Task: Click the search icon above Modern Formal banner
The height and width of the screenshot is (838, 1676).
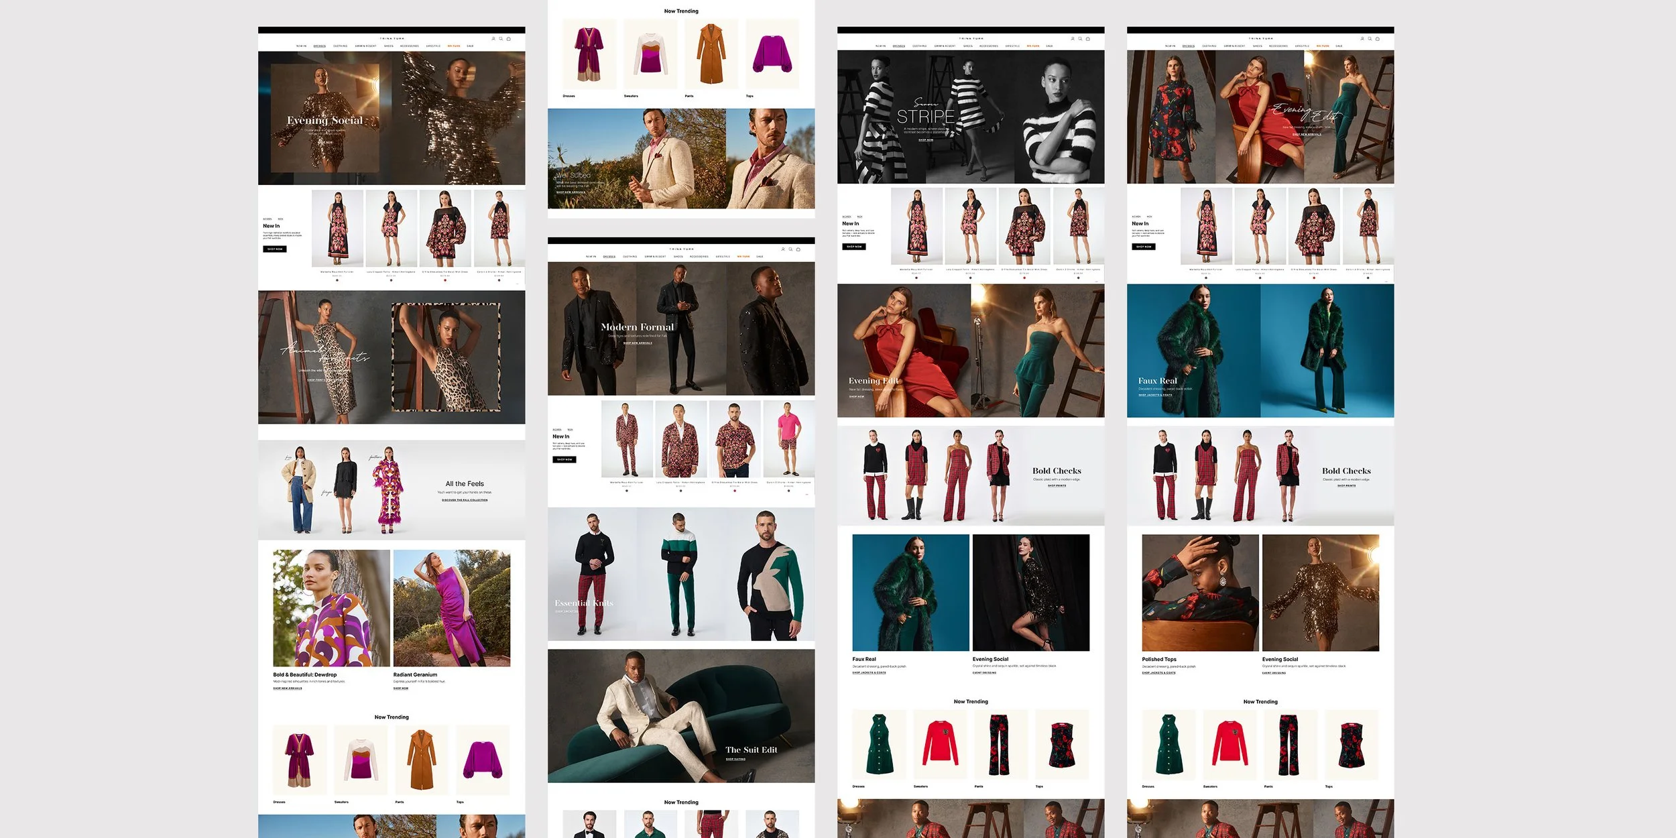Action: click(790, 249)
